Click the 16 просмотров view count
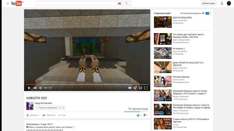Screen dimensions: 234x131 [138, 109]
